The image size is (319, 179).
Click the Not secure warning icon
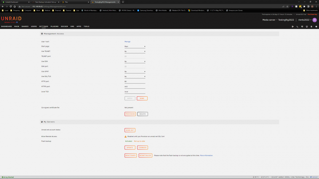coord(19,6)
